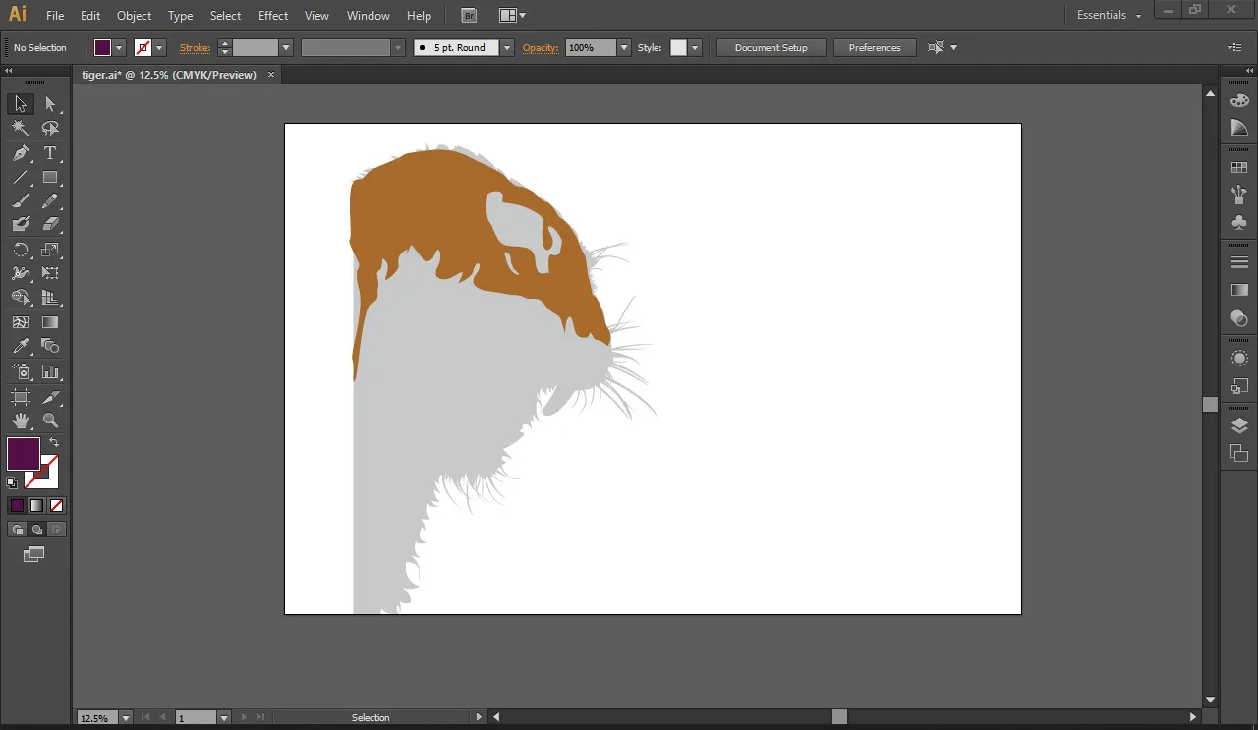Select the Lasso tool
1258x730 pixels.
pos(50,129)
